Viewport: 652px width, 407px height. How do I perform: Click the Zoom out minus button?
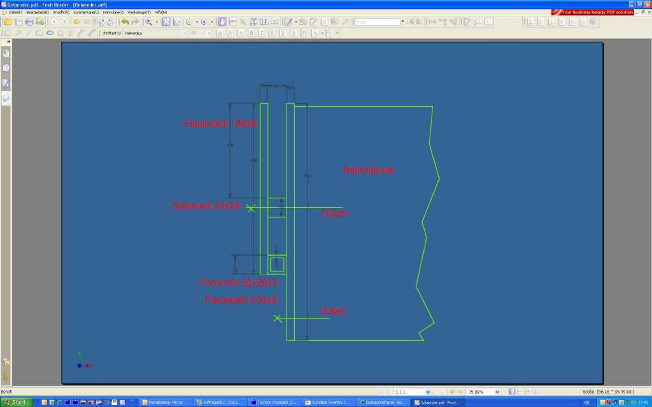coord(189,22)
